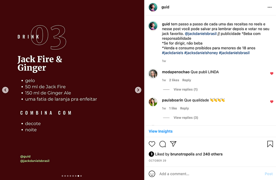Screen dimensions: 276x180
Task: Go to next carousel slide arrow
Action: click(138, 90)
